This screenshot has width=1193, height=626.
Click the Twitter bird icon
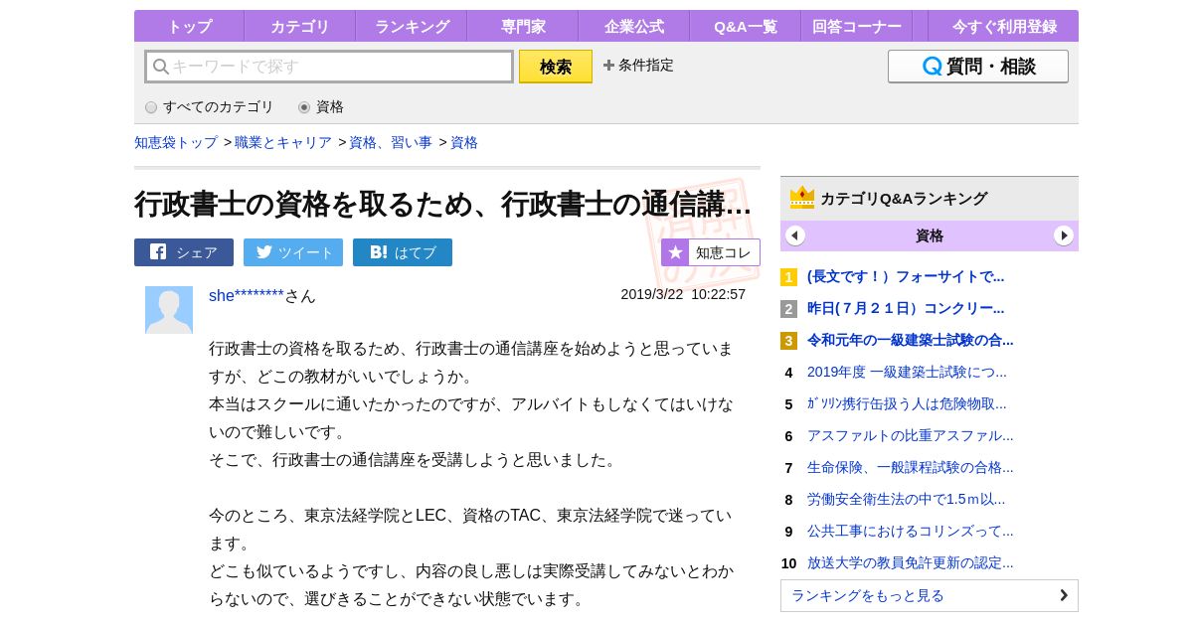[263, 251]
